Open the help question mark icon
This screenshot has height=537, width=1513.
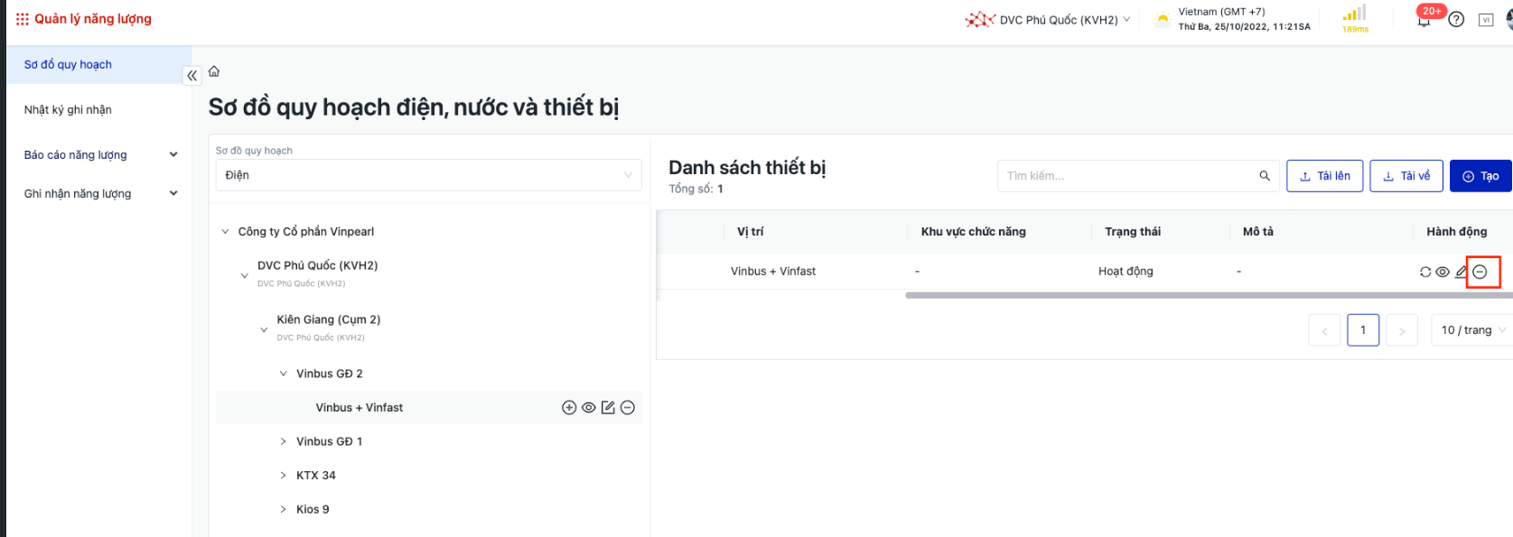tap(1456, 19)
